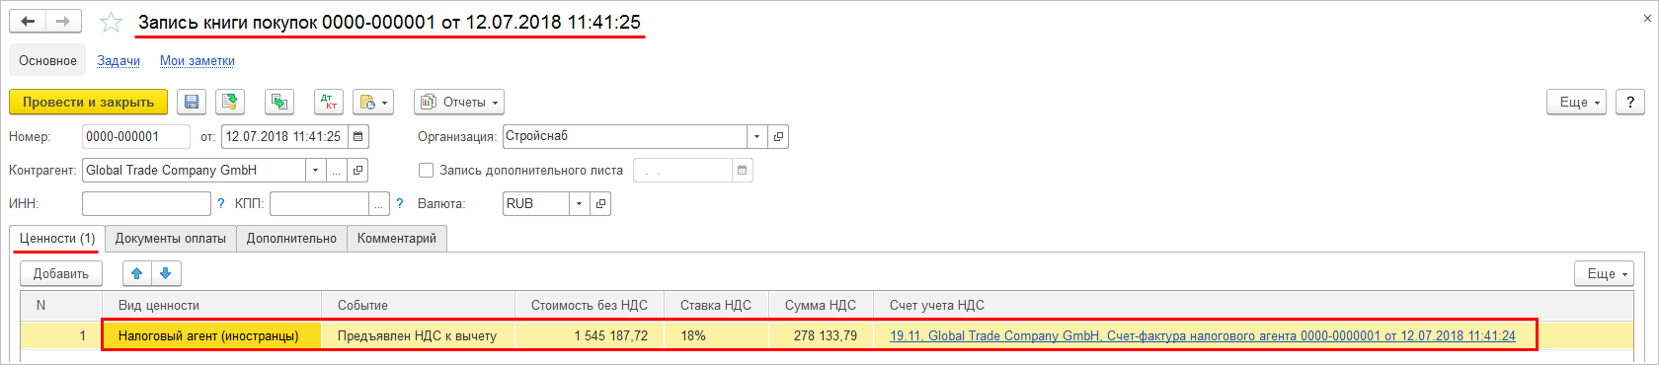1659x365 pixels.
Task: Move the row down with blue arrow
Action: coord(166,273)
